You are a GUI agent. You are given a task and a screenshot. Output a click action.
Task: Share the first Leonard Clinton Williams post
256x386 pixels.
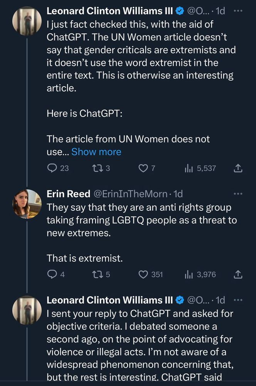coord(238,168)
